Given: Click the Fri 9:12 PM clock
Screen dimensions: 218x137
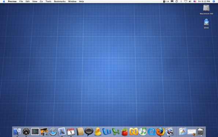Looking at the screenshot, I should coord(204,1).
